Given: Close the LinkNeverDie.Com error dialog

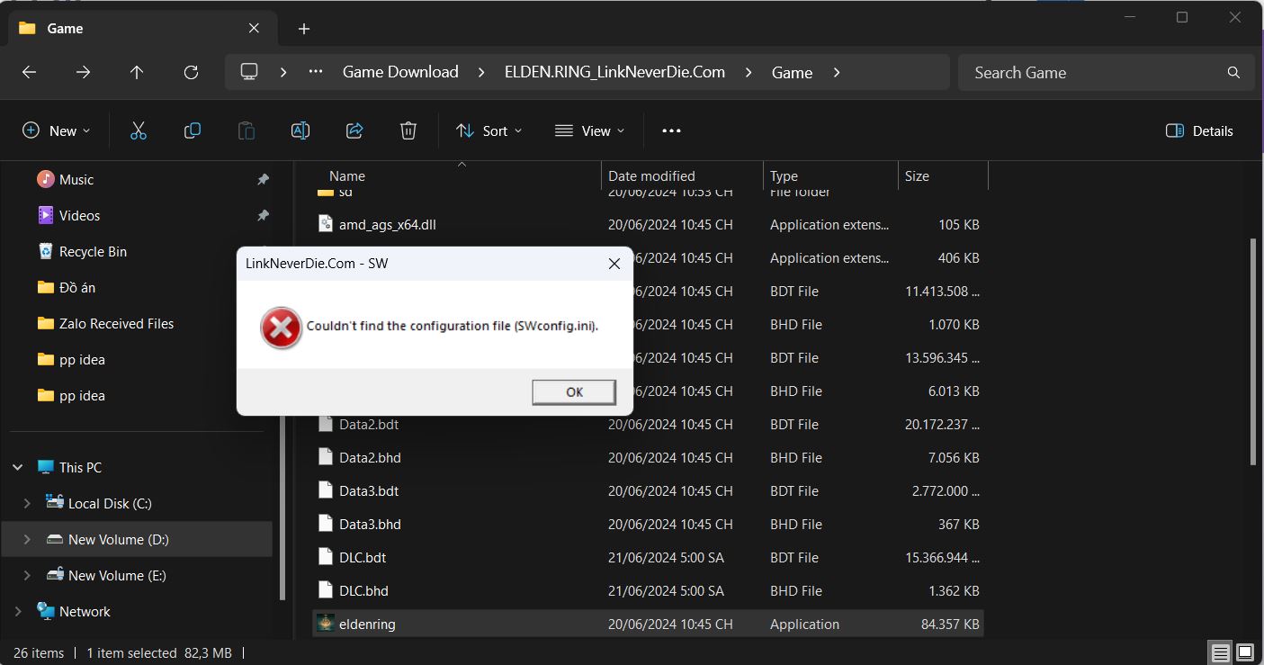Looking at the screenshot, I should (614, 264).
